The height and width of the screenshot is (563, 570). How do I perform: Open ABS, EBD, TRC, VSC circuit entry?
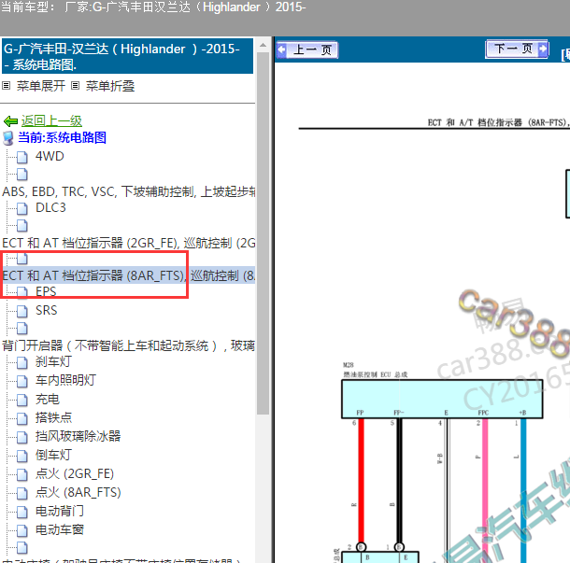tap(128, 191)
